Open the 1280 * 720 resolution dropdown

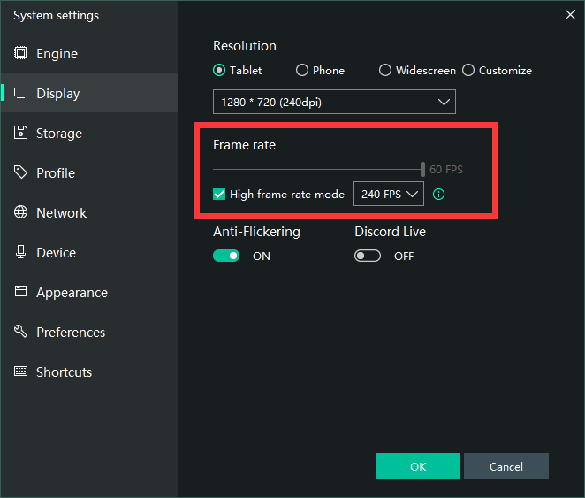[x=334, y=103]
